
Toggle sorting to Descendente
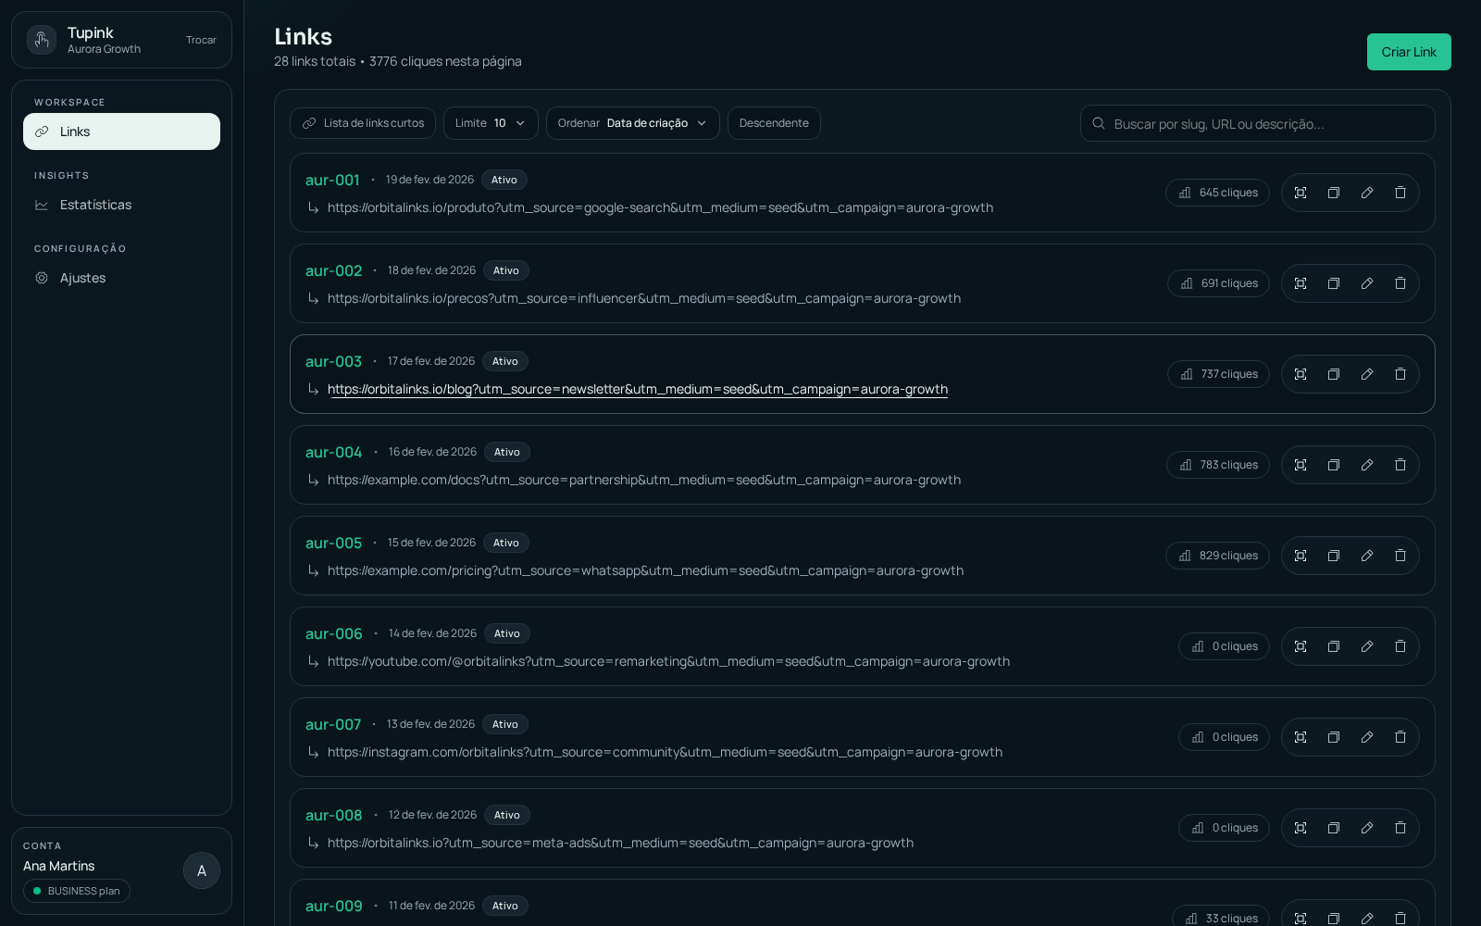[x=774, y=122]
